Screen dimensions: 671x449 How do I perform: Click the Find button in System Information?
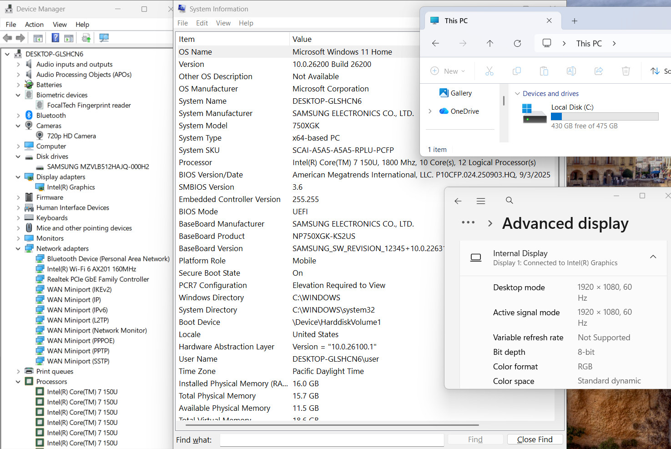point(475,439)
